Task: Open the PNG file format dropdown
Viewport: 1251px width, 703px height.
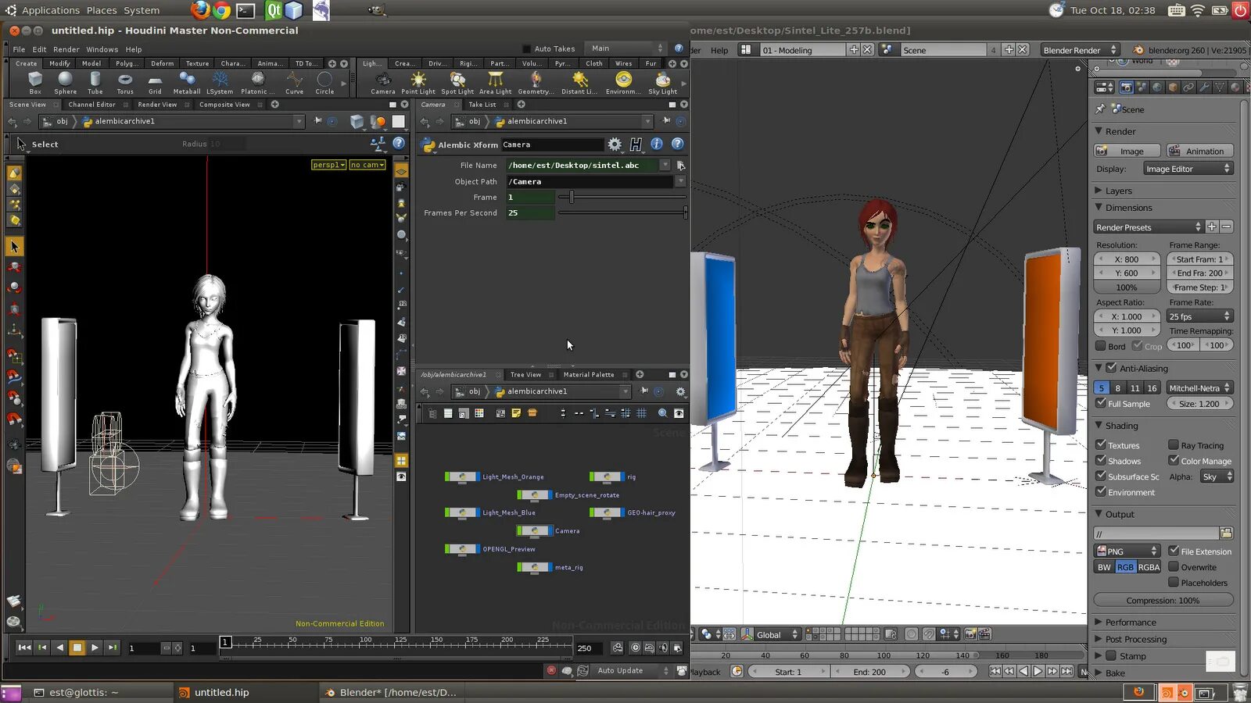Action: point(1127,551)
